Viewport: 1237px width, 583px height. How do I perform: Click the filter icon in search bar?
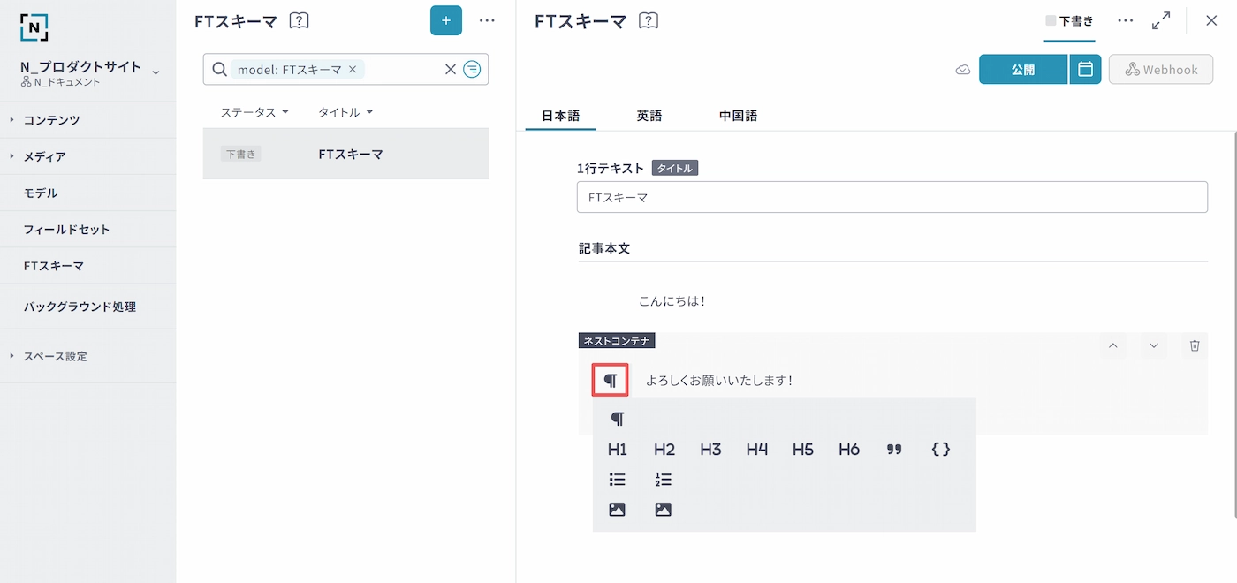473,70
